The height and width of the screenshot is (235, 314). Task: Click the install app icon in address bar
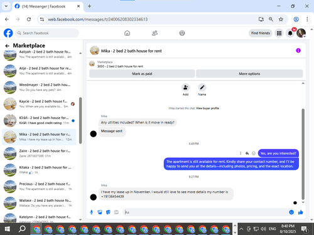[x=261, y=19]
